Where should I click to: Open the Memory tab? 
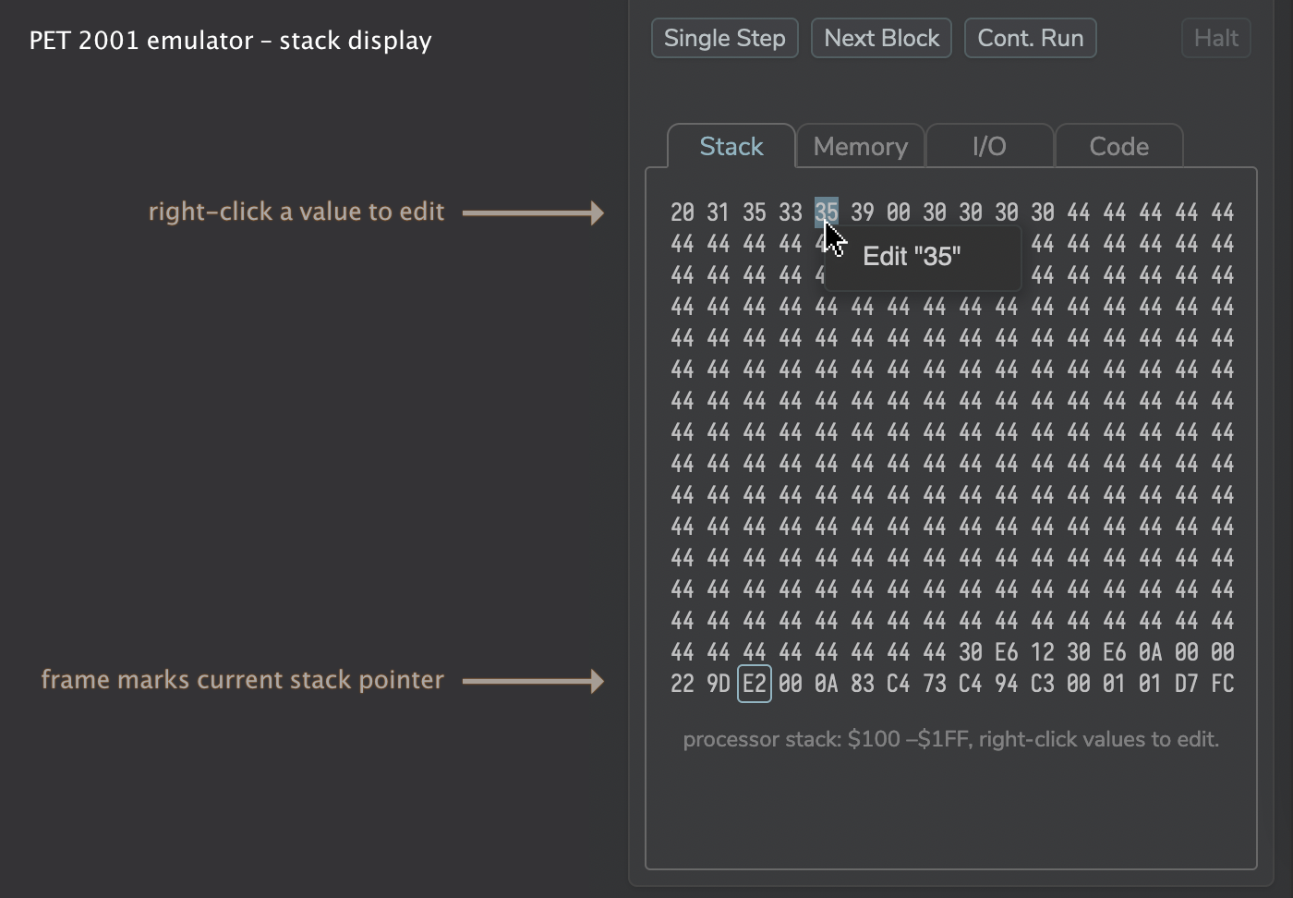(x=861, y=146)
